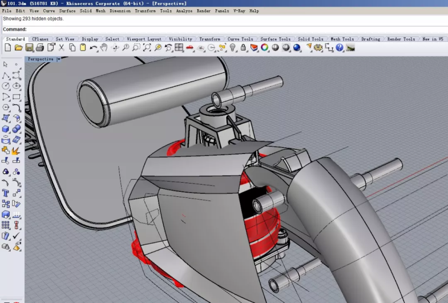This screenshot has height=303, width=448.
Task: Open the Print icon in toolbar
Action: (40, 47)
